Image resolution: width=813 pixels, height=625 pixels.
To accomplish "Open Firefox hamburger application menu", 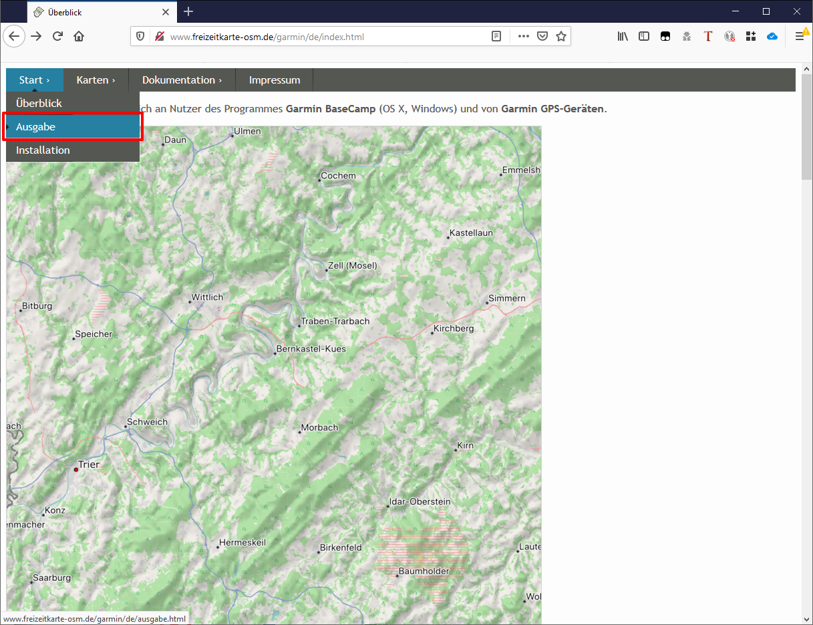I will 800,37.
